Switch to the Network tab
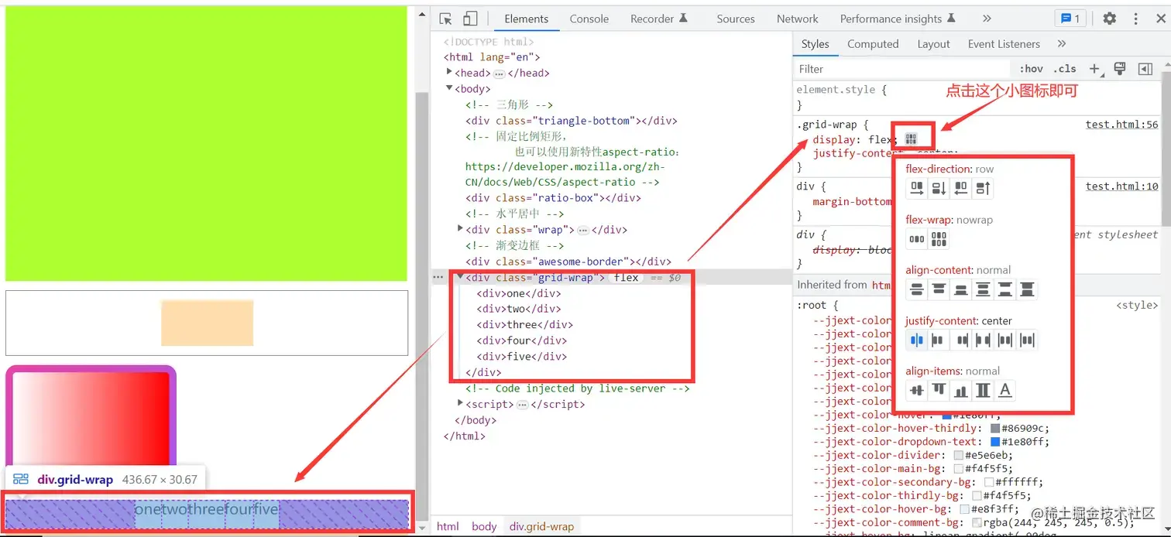The height and width of the screenshot is (537, 1171). pyautogui.click(x=798, y=19)
